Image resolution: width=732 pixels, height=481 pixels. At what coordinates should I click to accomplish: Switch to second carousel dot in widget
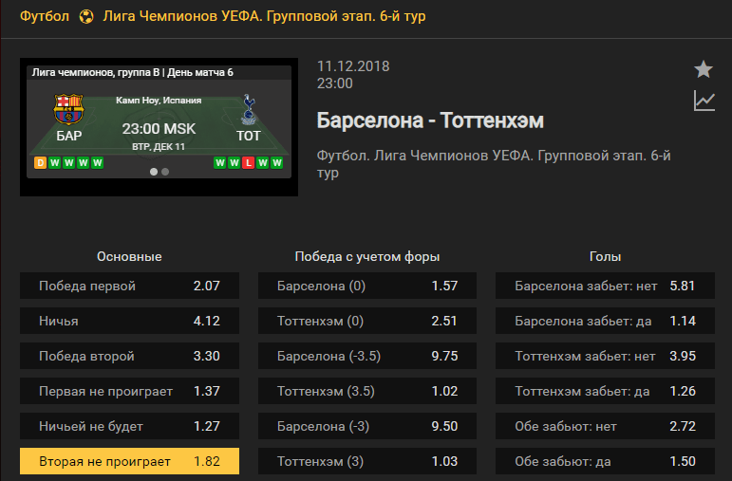point(165,172)
